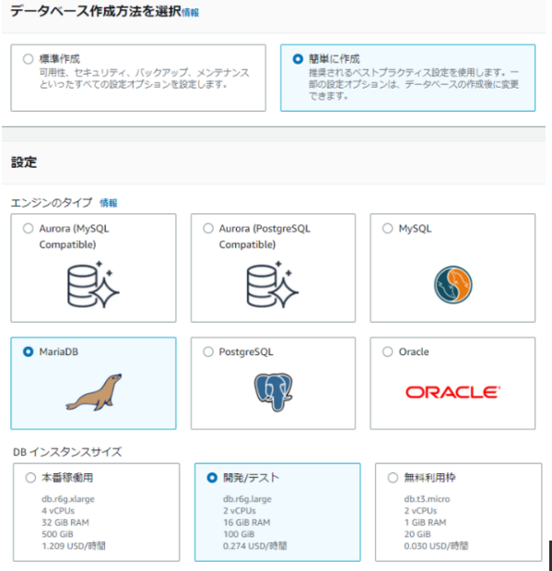Click the DB インスタンスサイズ label
552x571 pixels.
coord(67,452)
